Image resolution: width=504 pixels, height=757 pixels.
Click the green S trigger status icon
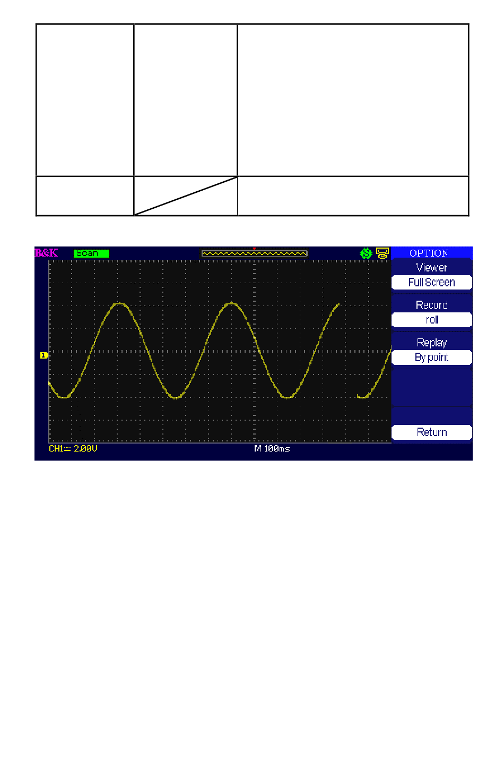(x=366, y=253)
